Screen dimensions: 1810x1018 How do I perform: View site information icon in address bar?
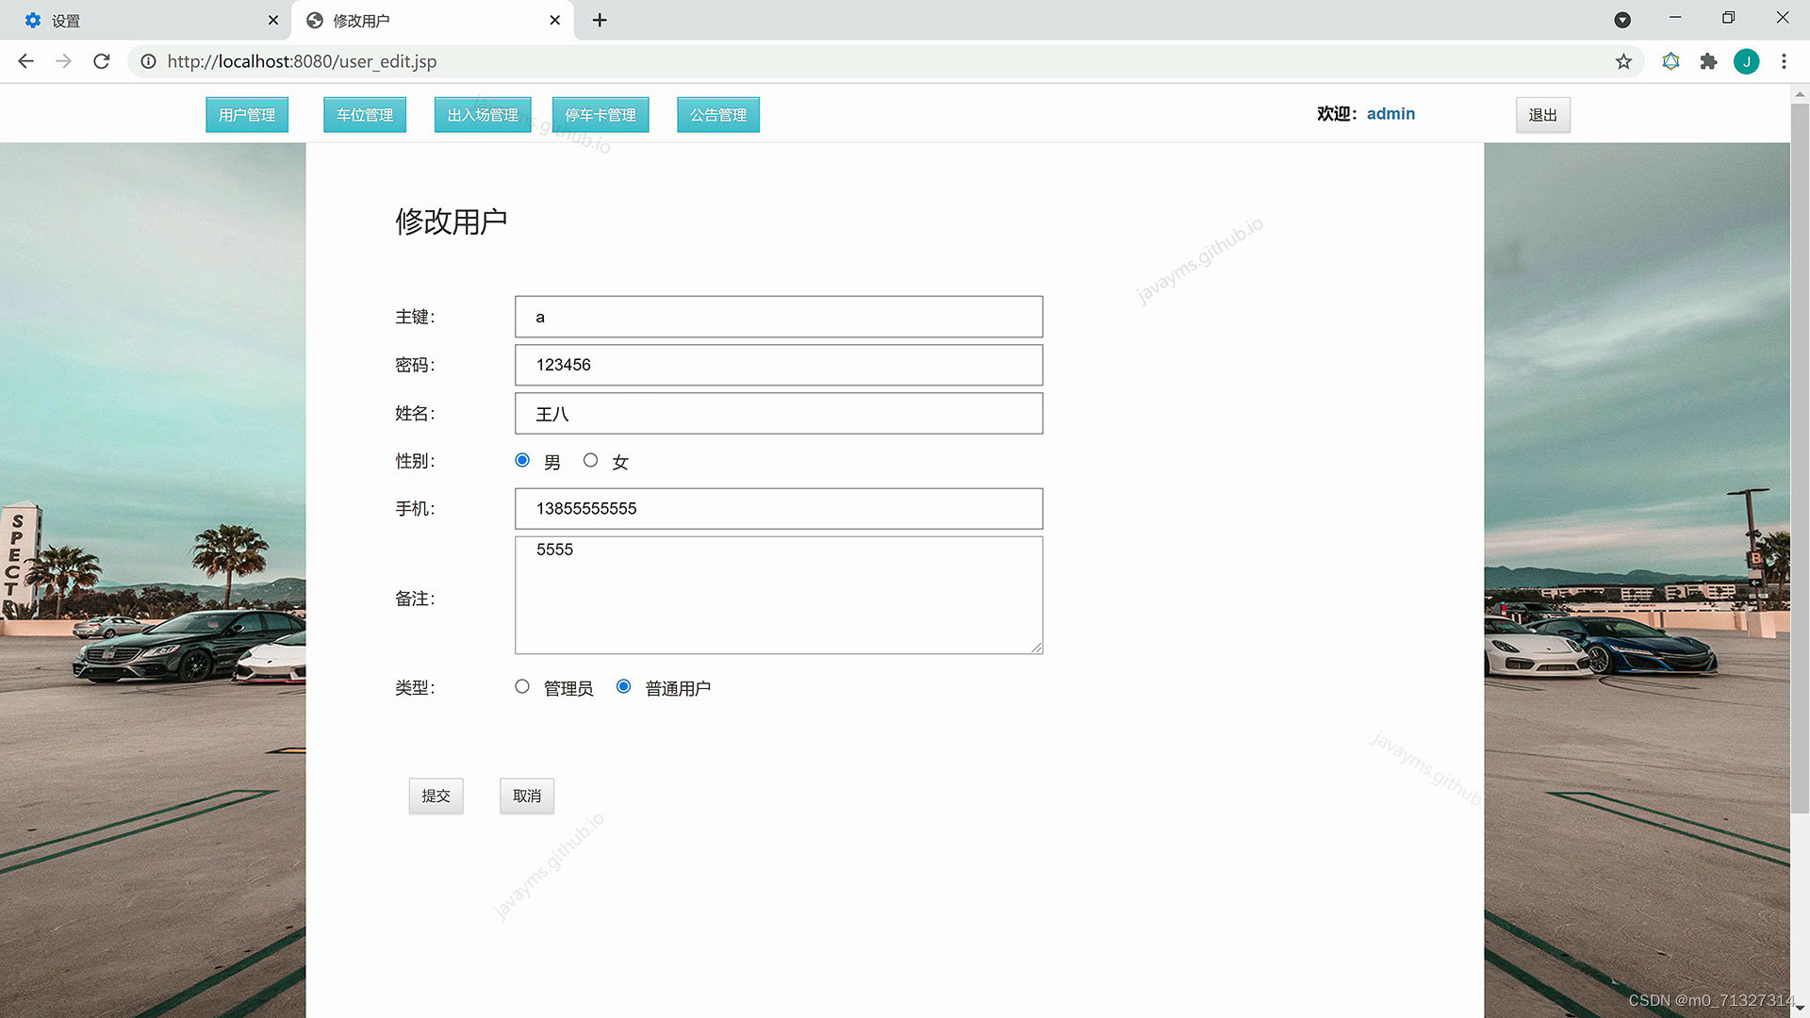[x=148, y=61]
